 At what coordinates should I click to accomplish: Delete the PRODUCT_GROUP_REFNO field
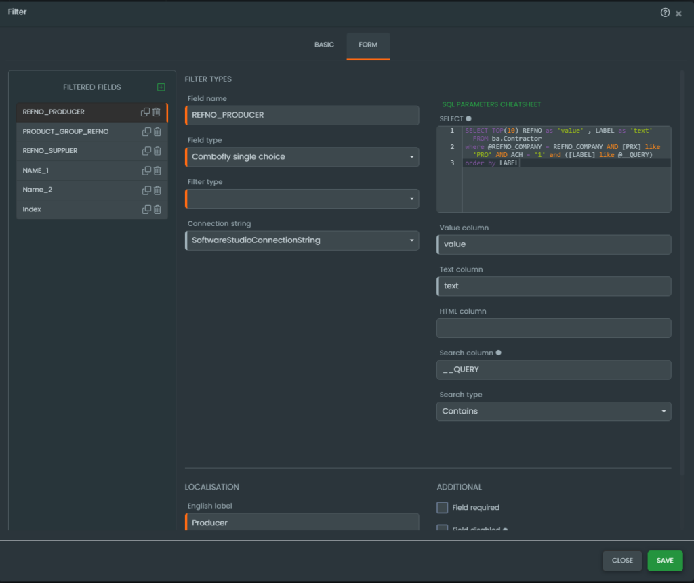click(x=157, y=132)
